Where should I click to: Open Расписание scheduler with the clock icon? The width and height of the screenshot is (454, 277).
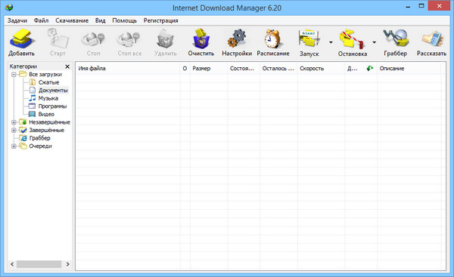pos(272,38)
